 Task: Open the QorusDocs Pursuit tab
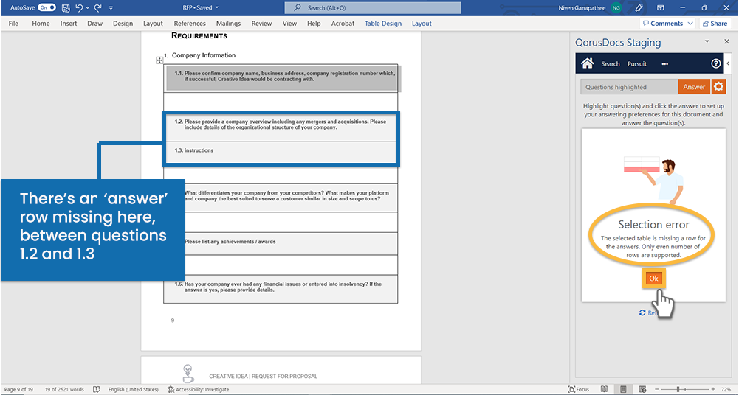[x=636, y=64]
